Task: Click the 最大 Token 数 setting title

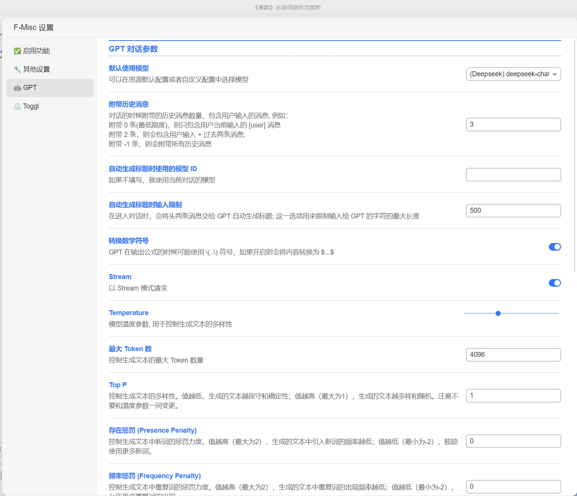Action: 130,349
